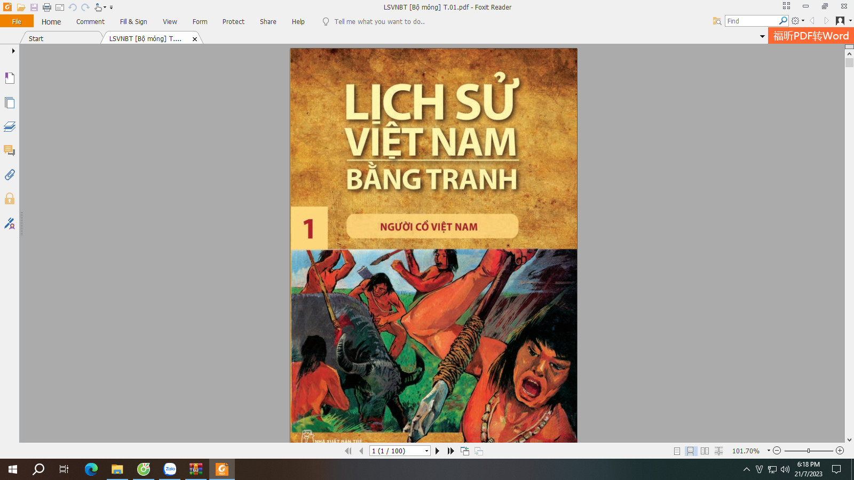This screenshot has width=854, height=480.
Task: Expand the zoom percentage dropdown
Action: click(x=769, y=451)
